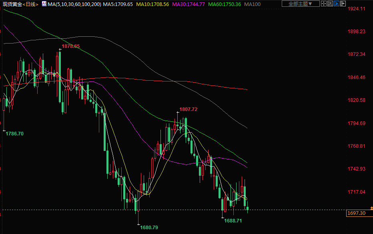Open the 全部主题 dropdown
This screenshot has height=234, width=373.
(301, 4)
